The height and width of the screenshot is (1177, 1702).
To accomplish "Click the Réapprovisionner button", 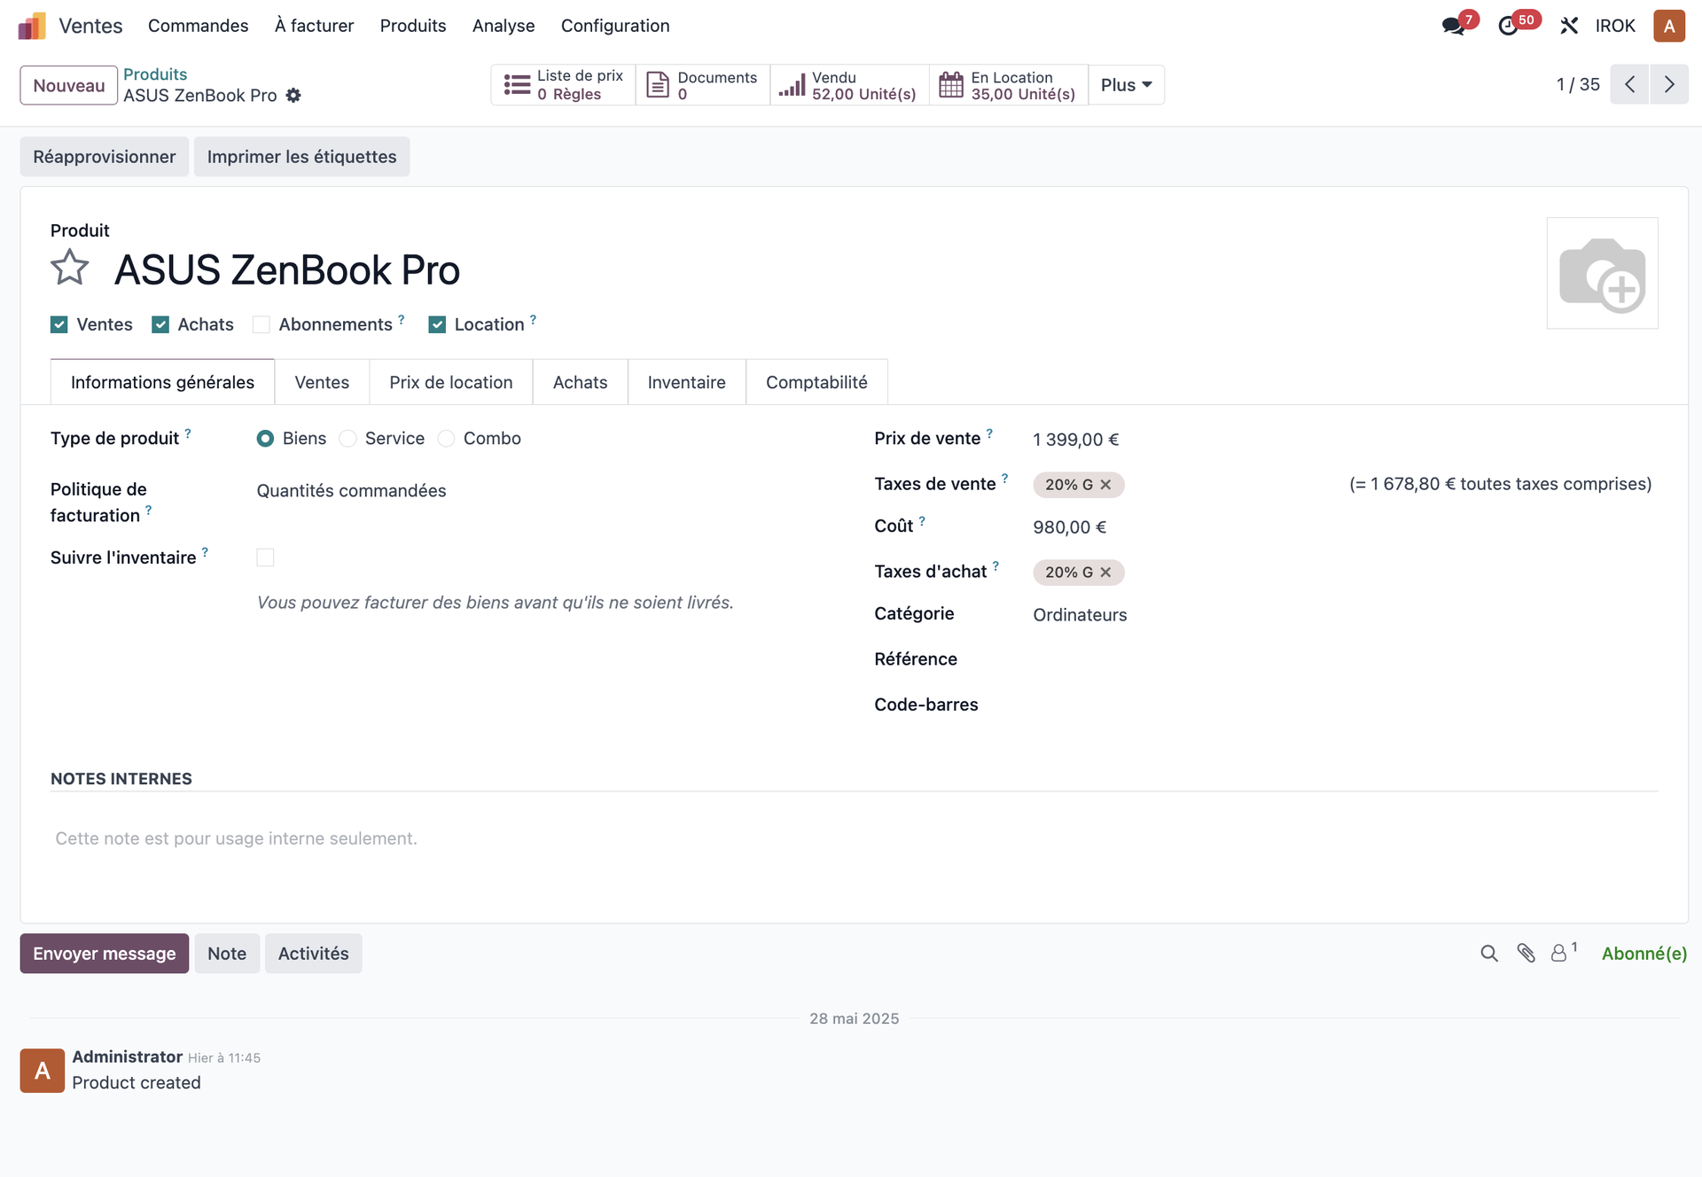I will pos(105,157).
